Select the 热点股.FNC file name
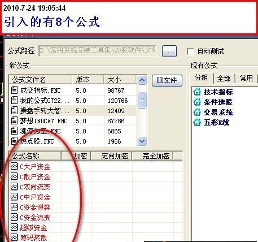The height and width of the screenshot is (242, 258). pos(37,141)
